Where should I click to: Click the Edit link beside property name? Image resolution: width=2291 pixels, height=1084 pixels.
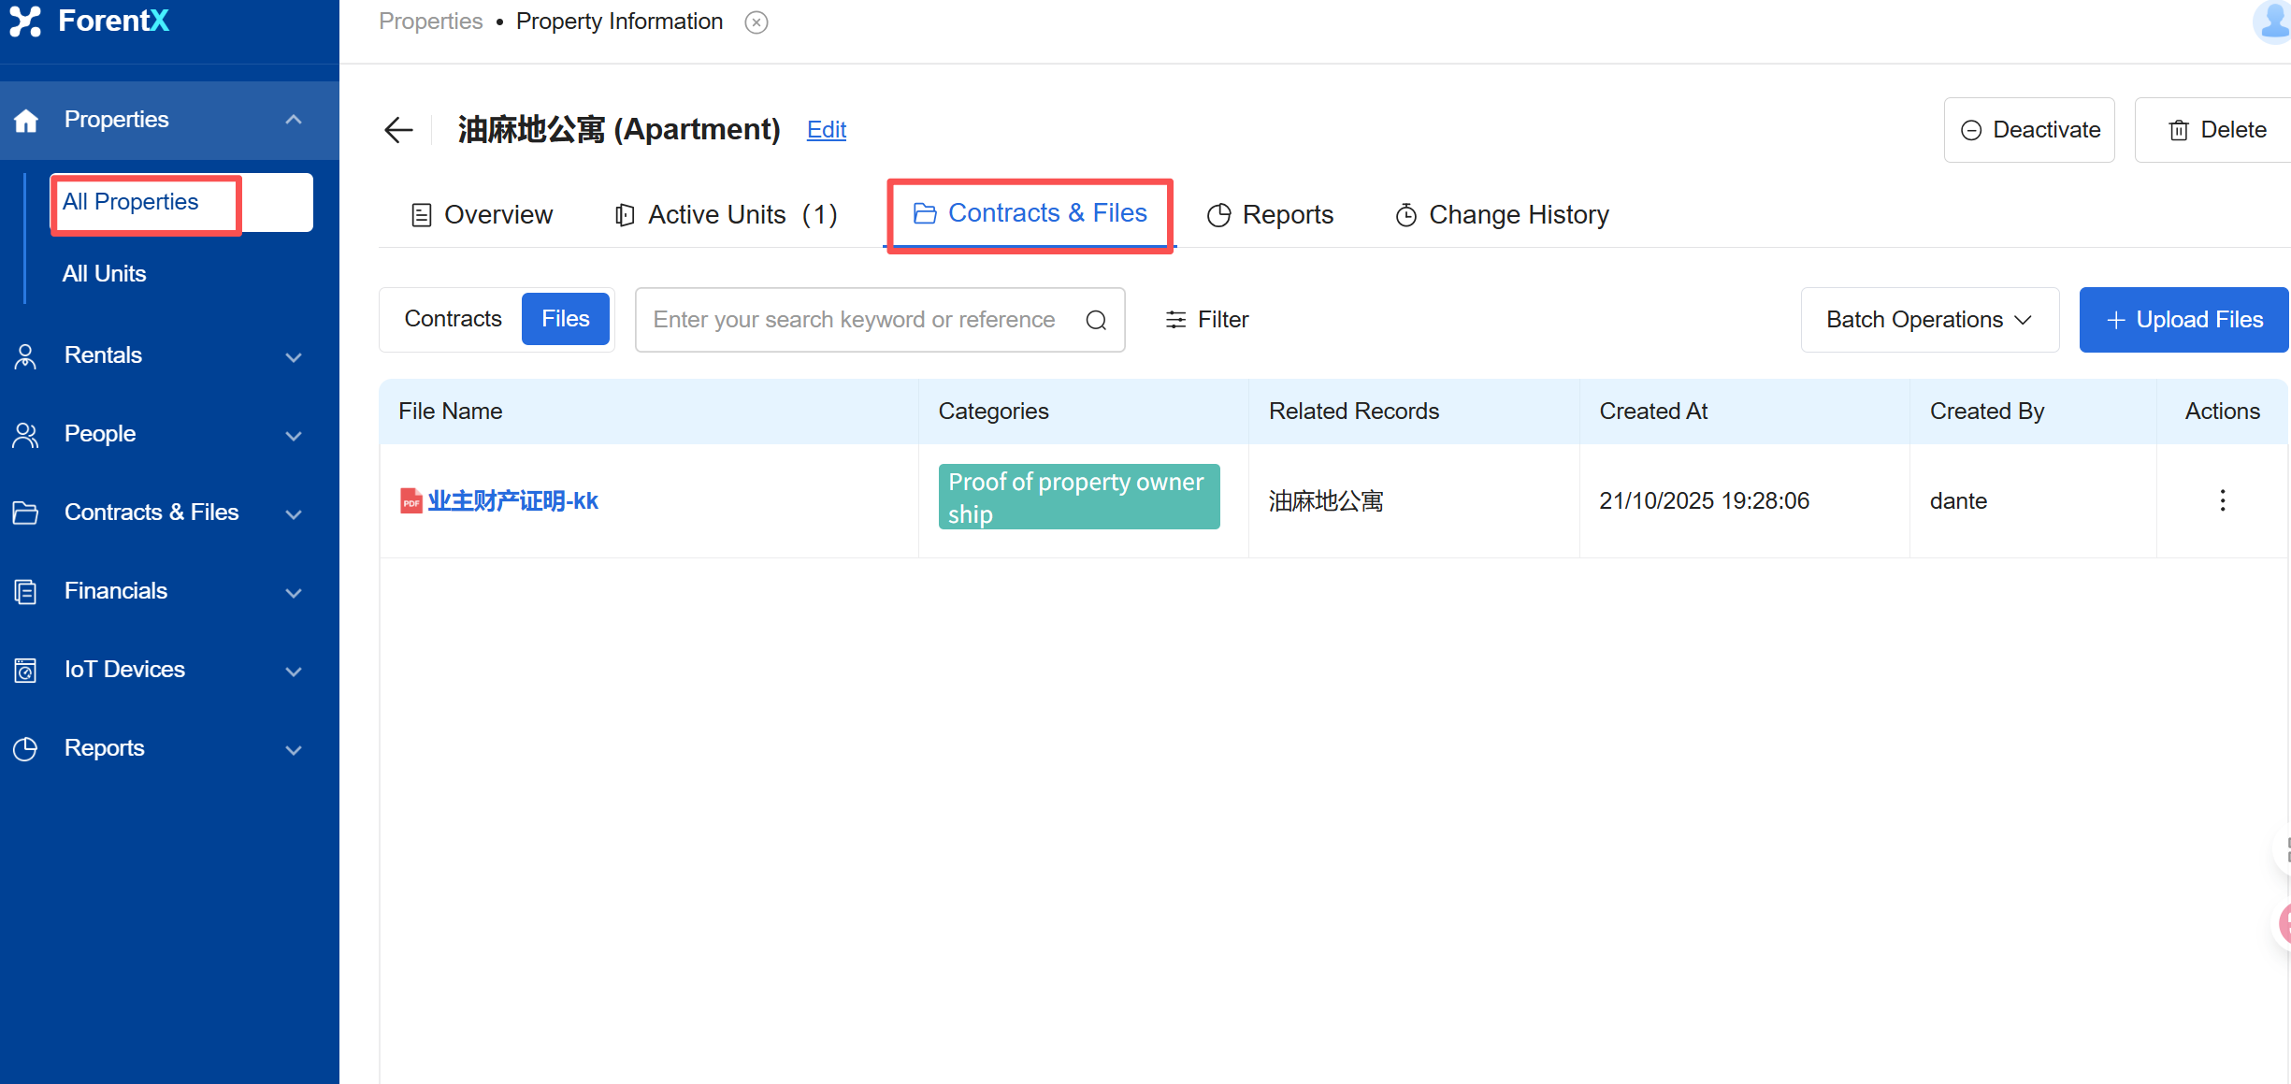[826, 130]
